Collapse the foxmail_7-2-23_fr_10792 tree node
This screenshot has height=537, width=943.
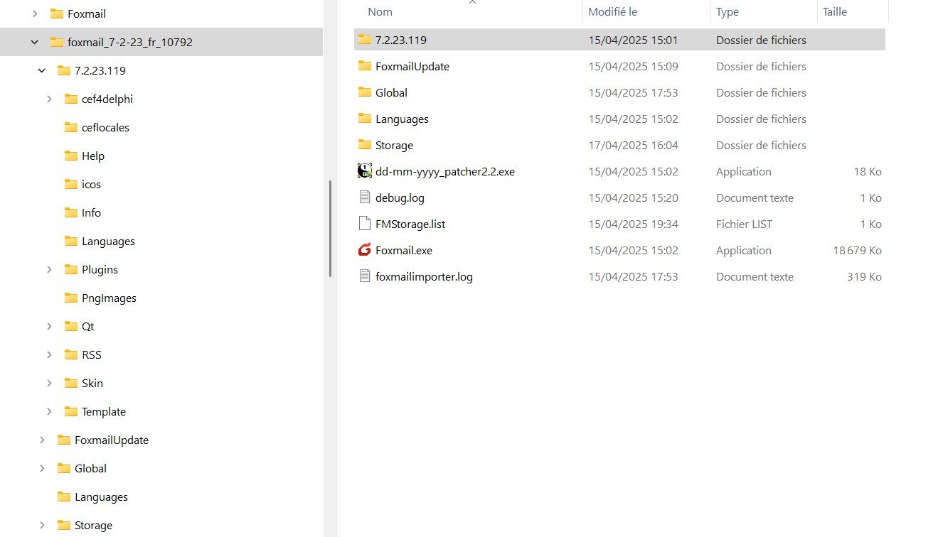point(35,42)
